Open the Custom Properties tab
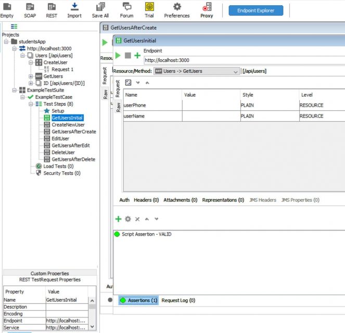Viewport: 345px width, 333px height. coord(50,273)
